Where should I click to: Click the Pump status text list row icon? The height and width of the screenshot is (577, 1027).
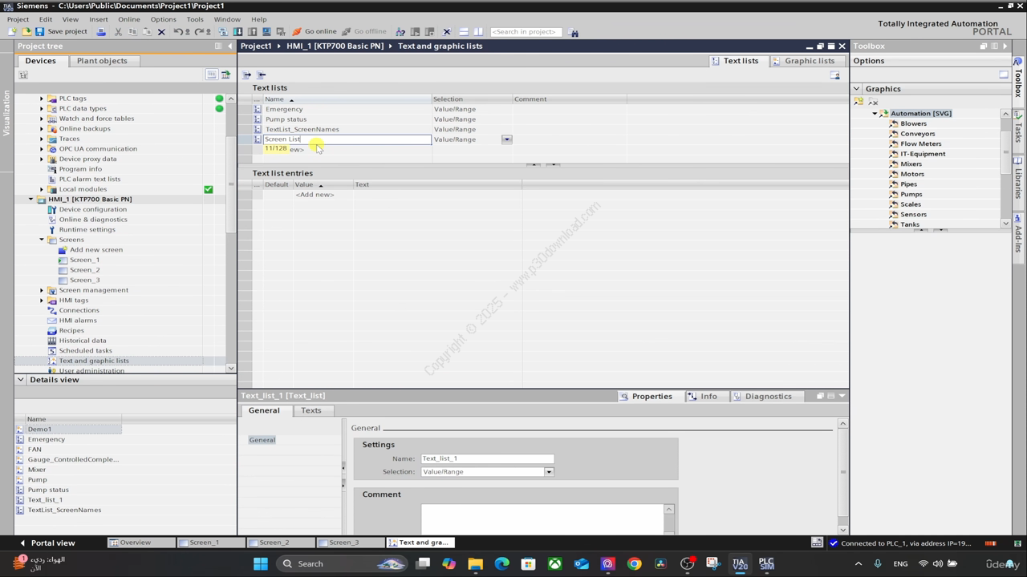258,119
